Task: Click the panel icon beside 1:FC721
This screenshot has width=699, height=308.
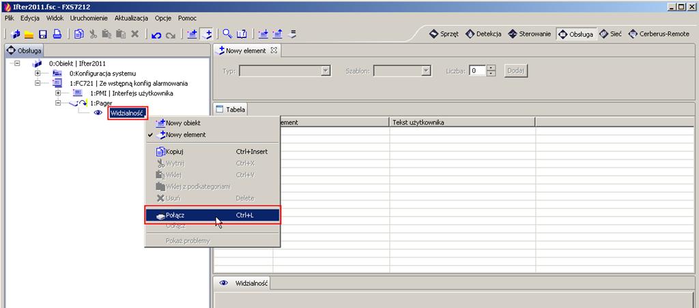Action: click(x=57, y=83)
